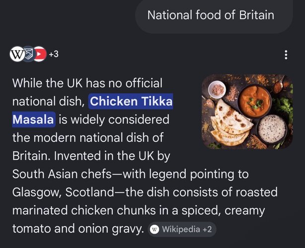Click the While the UK has no official text
Image resolution: width=305 pixels, height=248 pixels.
[x=87, y=83]
